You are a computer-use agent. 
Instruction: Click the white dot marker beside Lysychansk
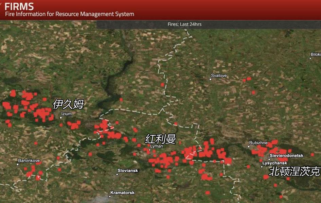pos(262,167)
